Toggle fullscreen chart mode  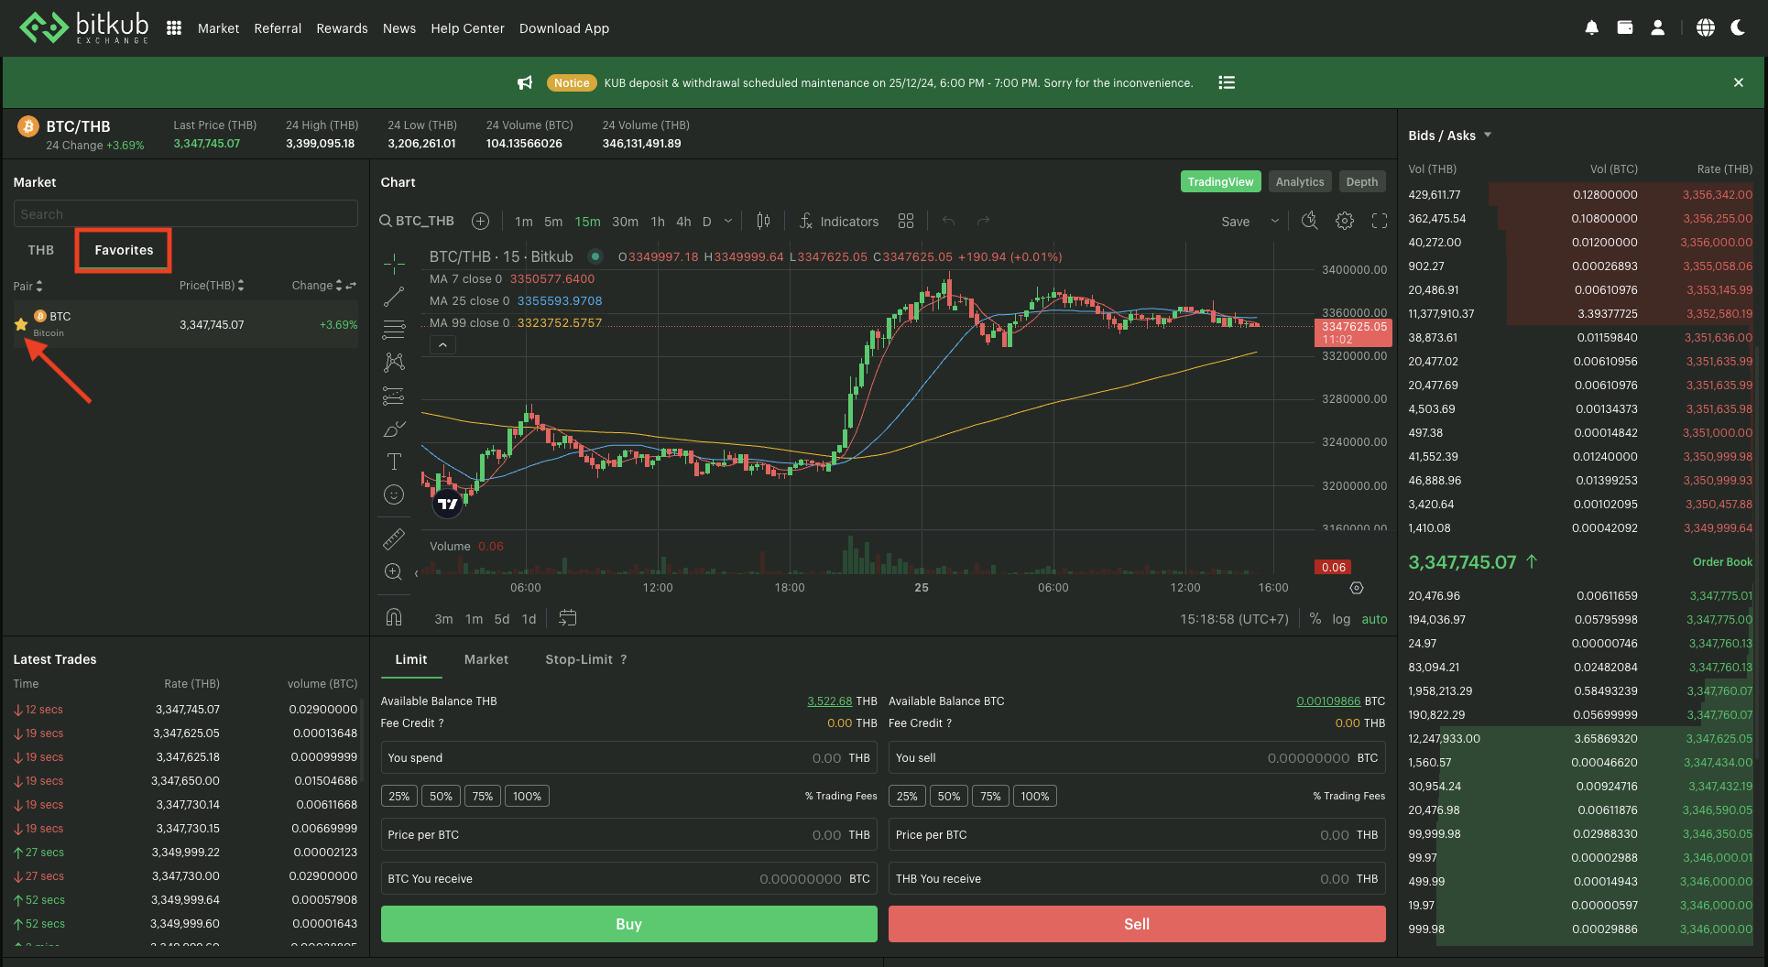tap(1380, 221)
